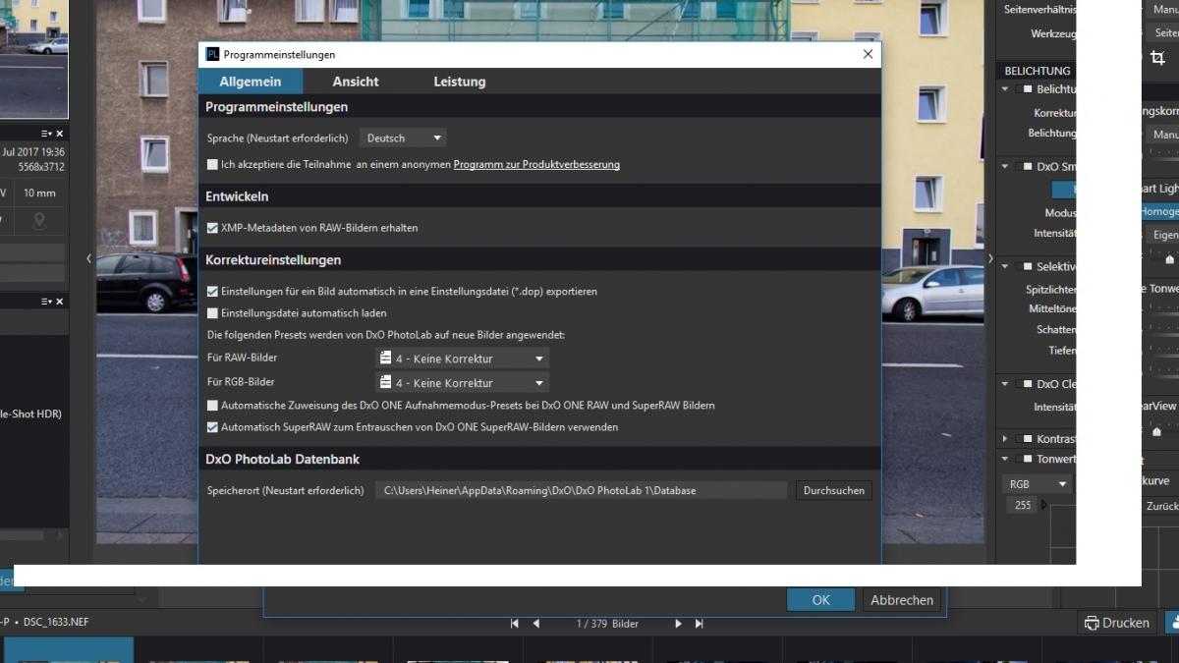The height and width of the screenshot is (663, 1179).
Task: Collapse left panel with arrow beside image
Action: point(88,258)
